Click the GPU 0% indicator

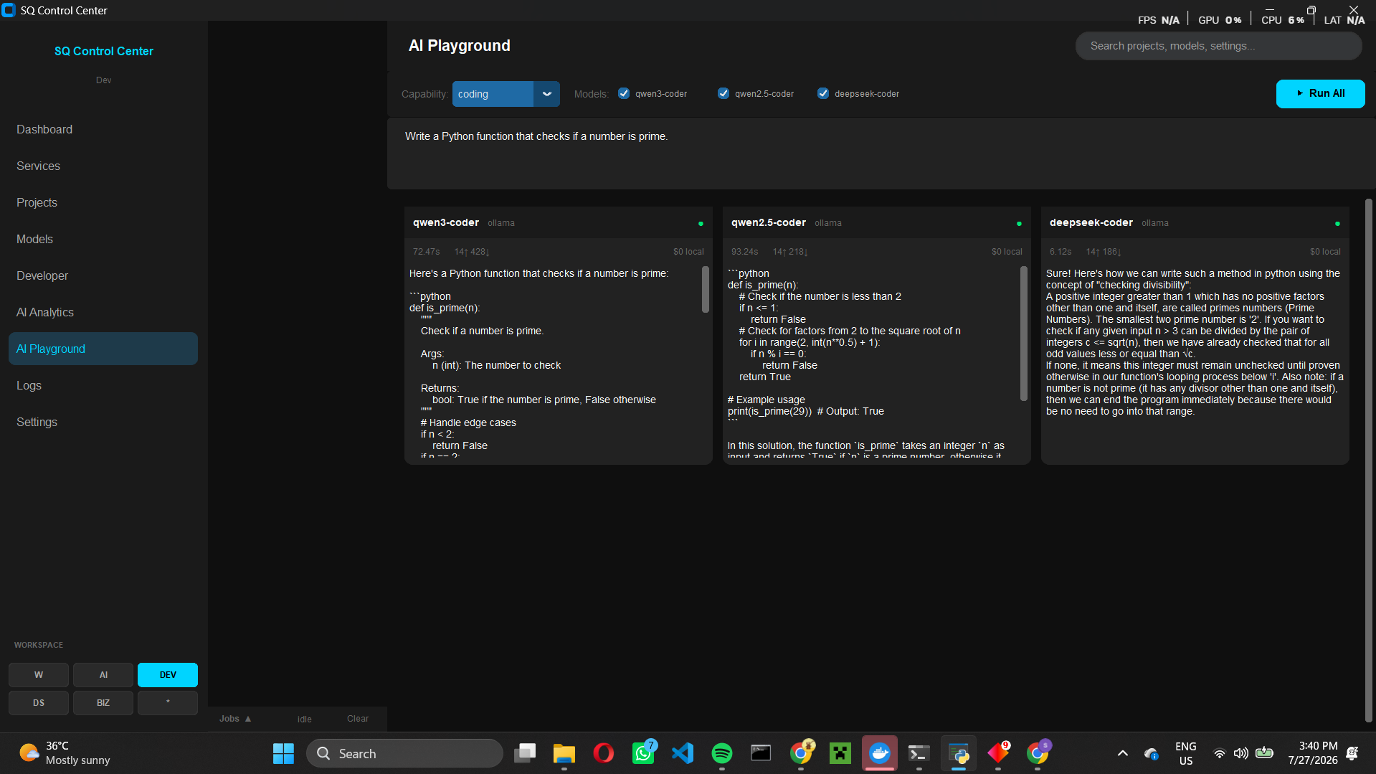pos(1220,20)
